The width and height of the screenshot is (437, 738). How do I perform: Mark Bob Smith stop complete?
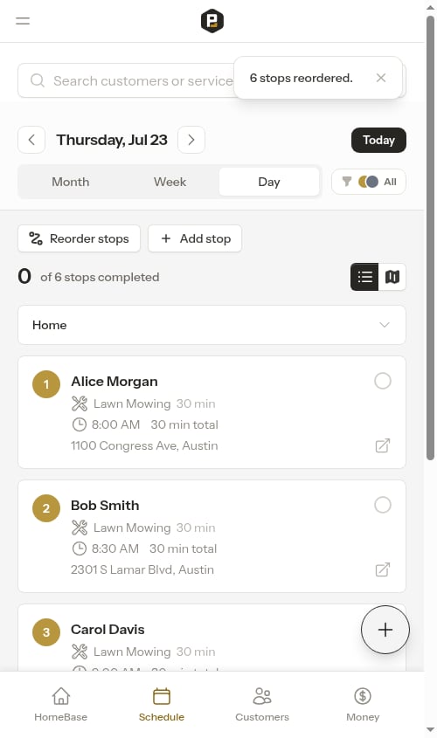383,505
